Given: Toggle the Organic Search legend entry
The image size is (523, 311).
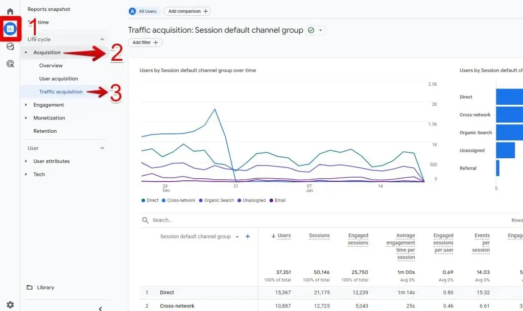Looking at the screenshot, I should (x=216, y=200).
